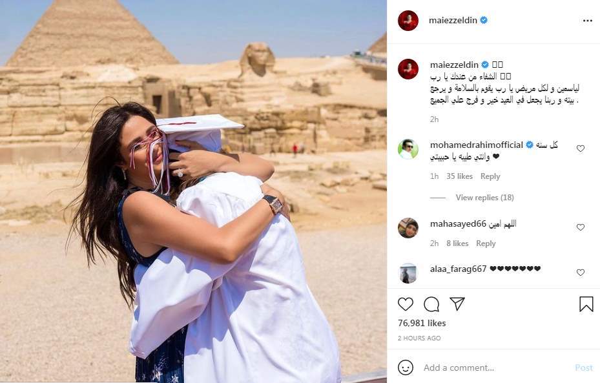600x383 pixels.
Task: Open mohamedrahimofficial's profile avatar
Action: point(408,149)
